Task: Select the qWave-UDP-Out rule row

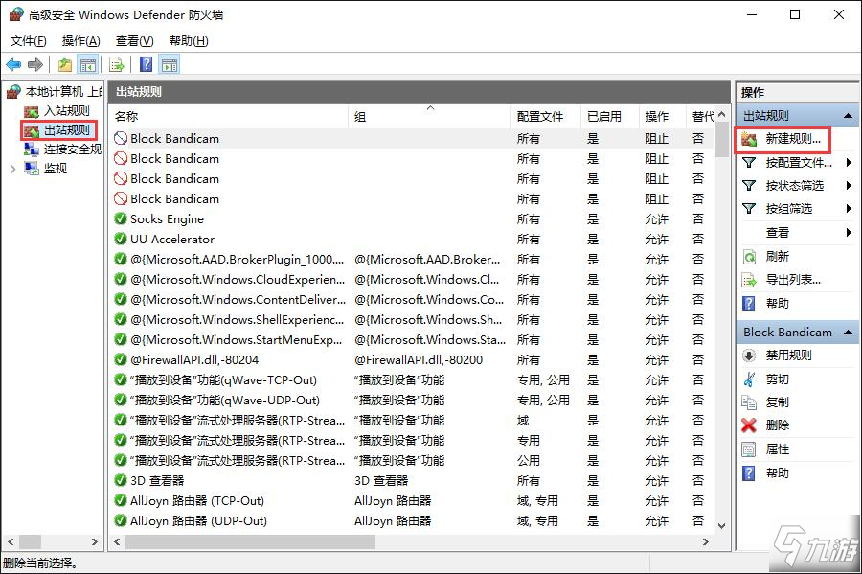Action: (411, 401)
